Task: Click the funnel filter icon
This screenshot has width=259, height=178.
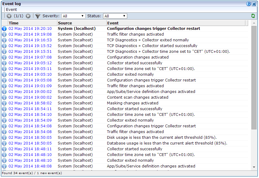Action: tap(38, 16)
